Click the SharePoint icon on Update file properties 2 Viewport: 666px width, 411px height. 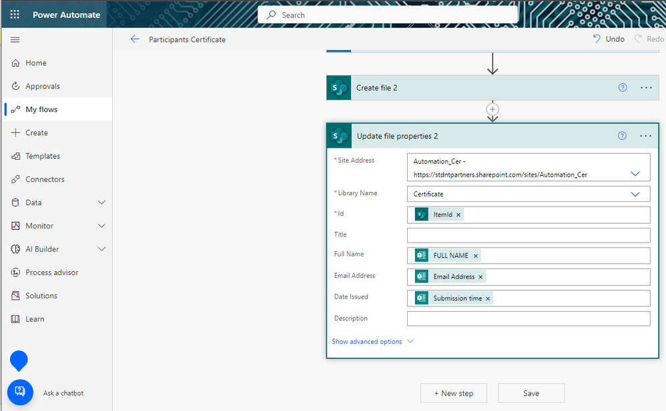point(340,136)
